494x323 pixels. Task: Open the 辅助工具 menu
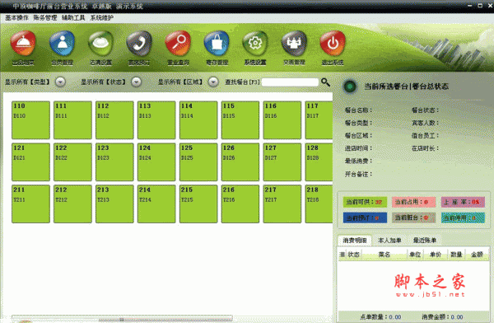(73, 17)
